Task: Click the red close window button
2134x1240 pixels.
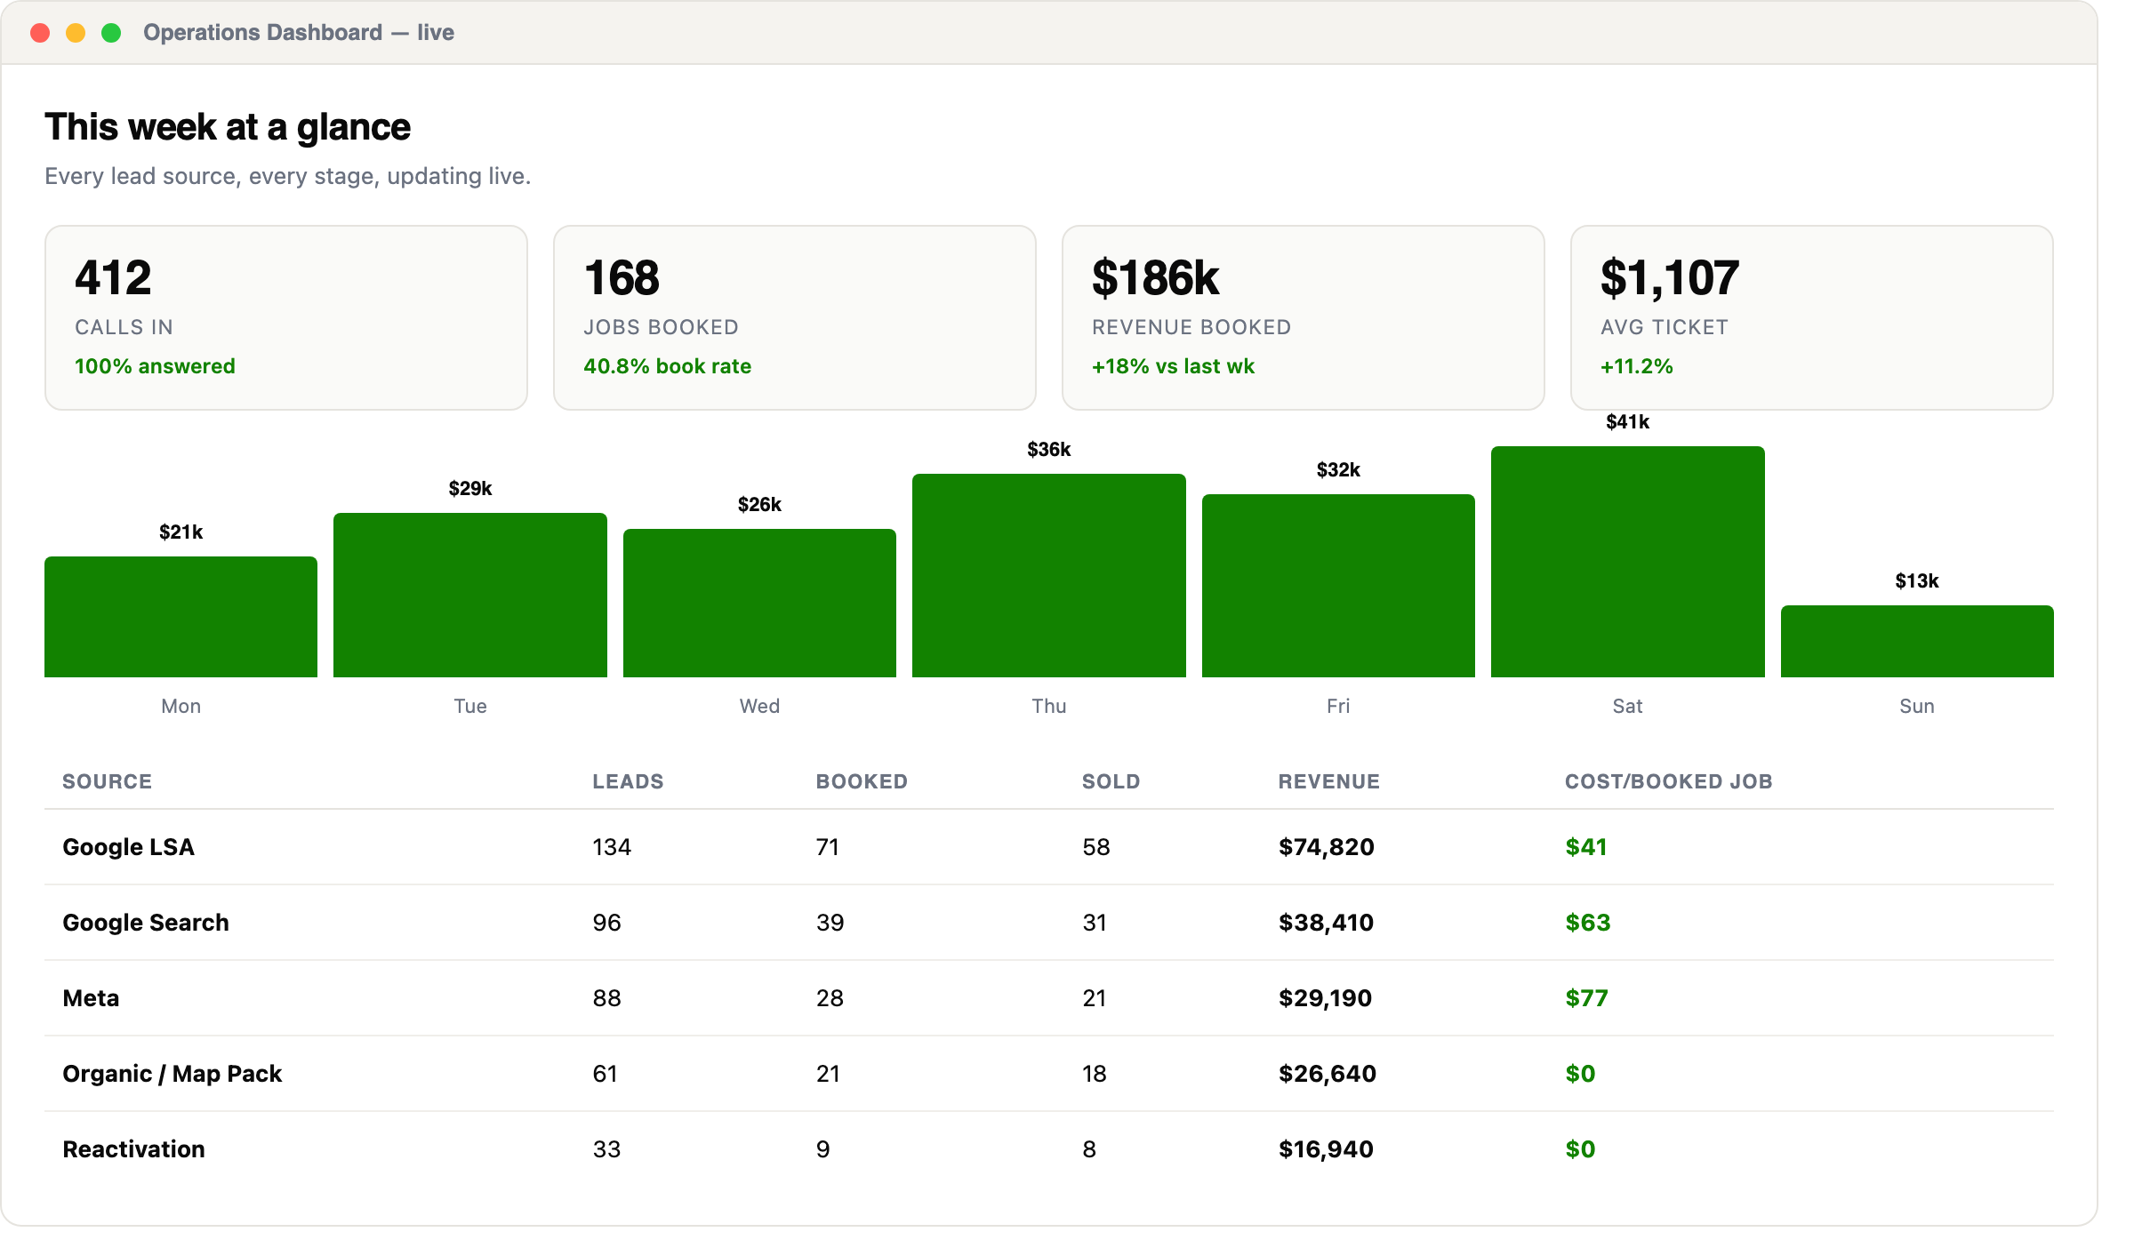Action: tap(40, 33)
